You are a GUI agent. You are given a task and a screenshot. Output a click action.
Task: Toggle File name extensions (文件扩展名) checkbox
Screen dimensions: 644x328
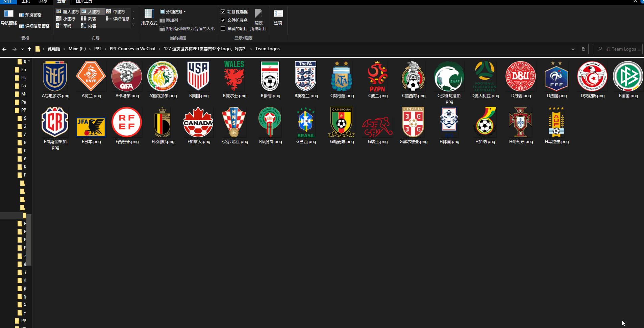[223, 20]
